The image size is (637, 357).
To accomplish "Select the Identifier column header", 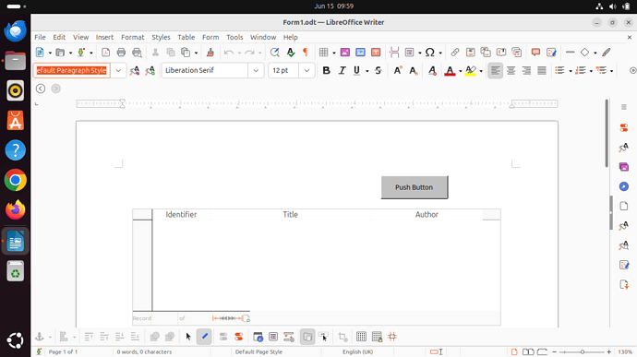I will 181,214.
